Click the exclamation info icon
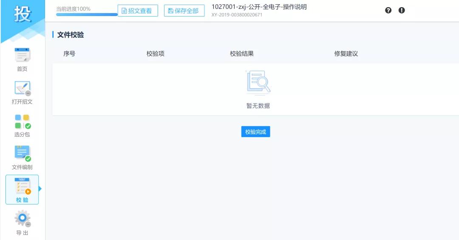This screenshot has height=240, width=459. point(402,11)
